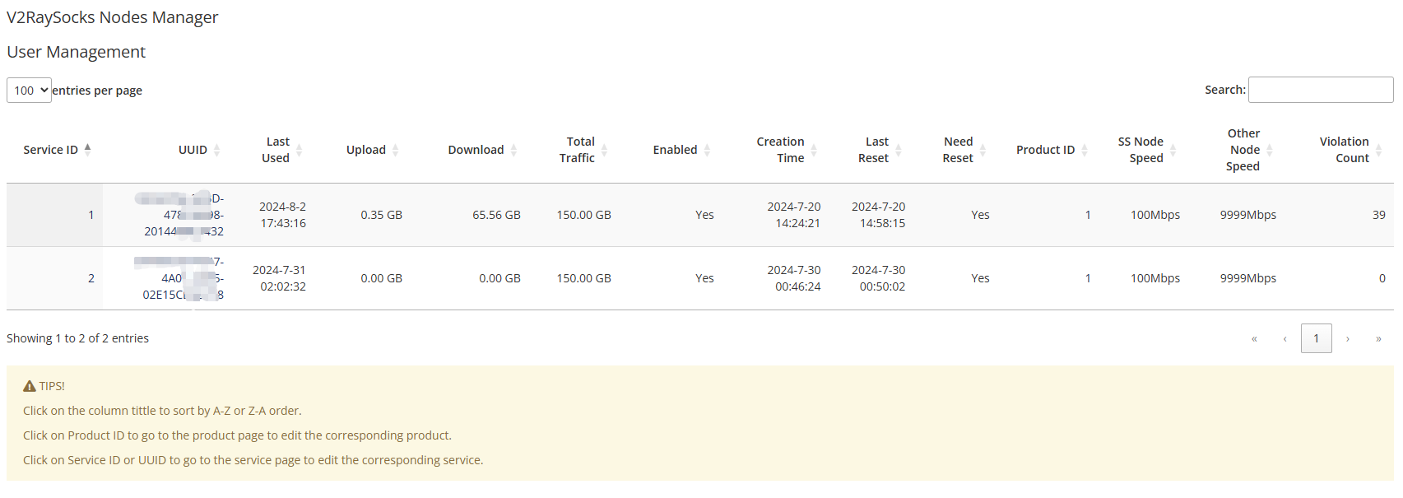Click sort icon beside Product ID header
The height and width of the screenshot is (498, 1403).
1085,150
